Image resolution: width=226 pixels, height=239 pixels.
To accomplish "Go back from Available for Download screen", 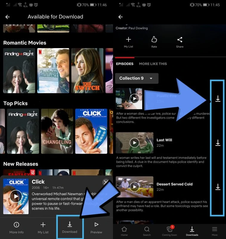I will [7, 17].
